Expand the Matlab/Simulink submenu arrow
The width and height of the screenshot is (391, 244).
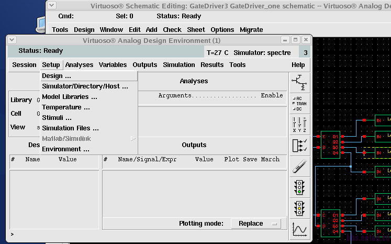133,138
